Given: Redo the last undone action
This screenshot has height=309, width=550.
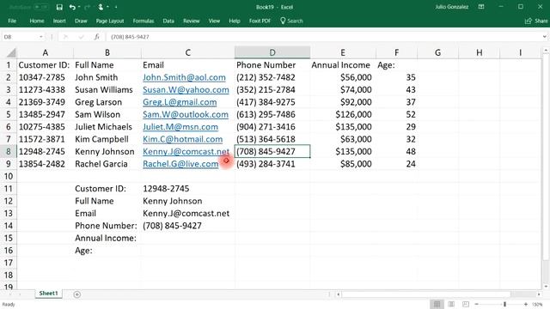Looking at the screenshot, I should [x=87, y=7].
